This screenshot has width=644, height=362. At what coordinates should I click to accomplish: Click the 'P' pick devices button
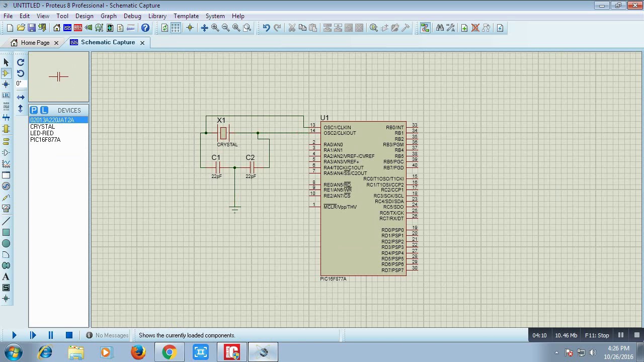(34, 110)
